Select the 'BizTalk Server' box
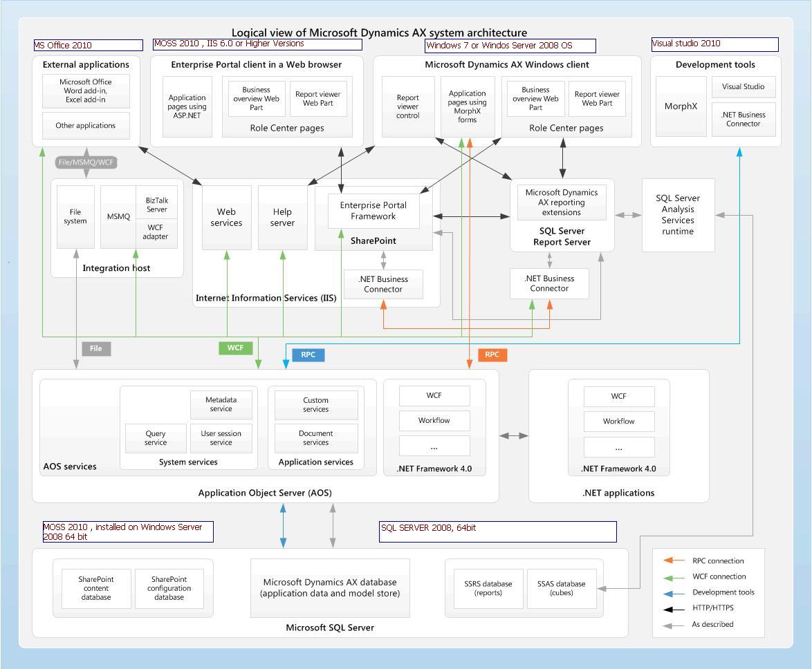This screenshot has width=812, height=669. (x=157, y=202)
